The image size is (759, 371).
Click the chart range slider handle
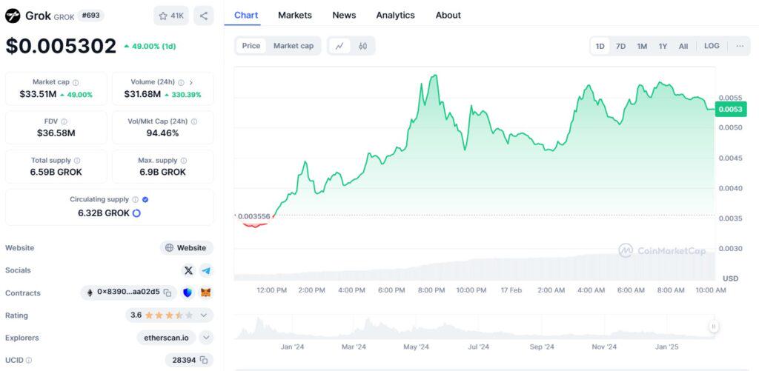pyautogui.click(x=713, y=326)
